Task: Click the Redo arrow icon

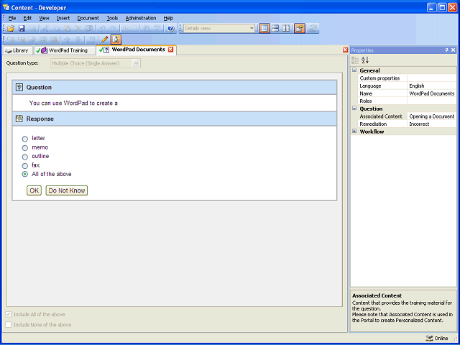Action: (x=114, y=29)
